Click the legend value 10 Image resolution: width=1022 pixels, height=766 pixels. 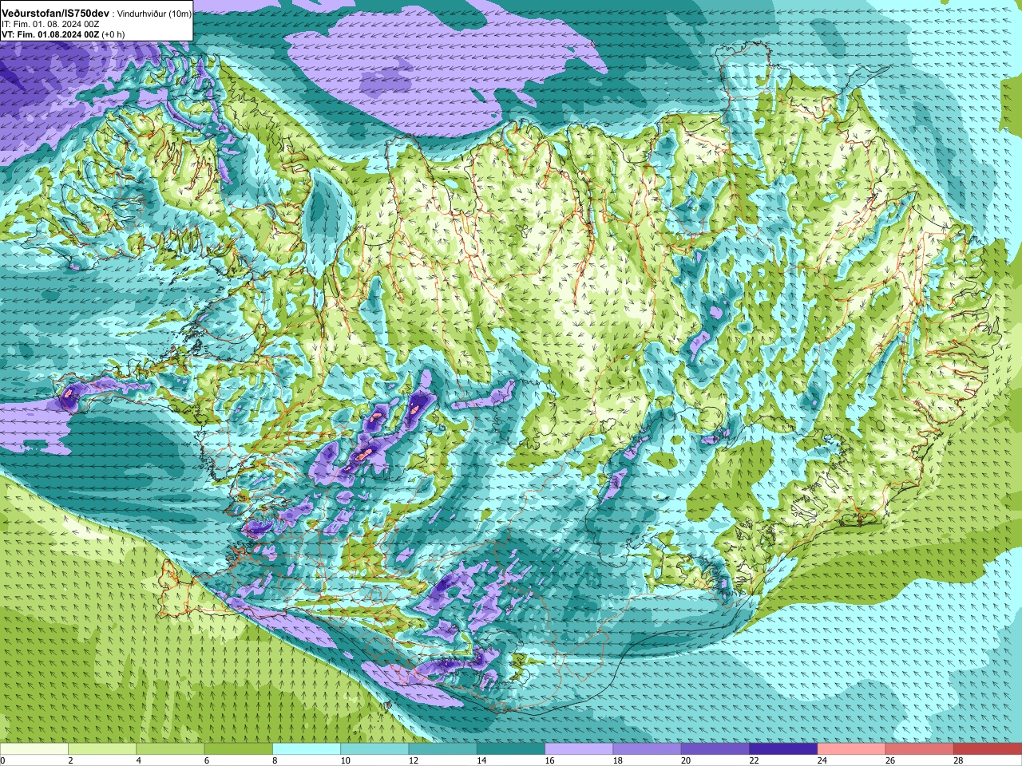click(345, 760)
